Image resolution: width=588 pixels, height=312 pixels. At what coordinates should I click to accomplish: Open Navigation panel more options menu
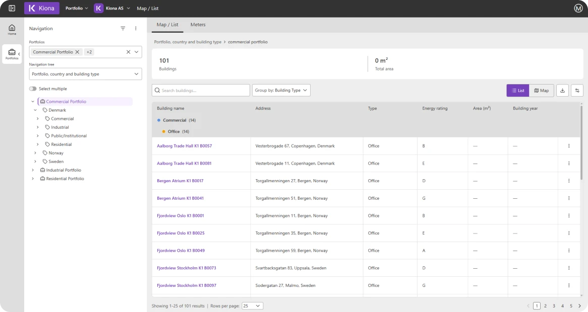point(136,28)
